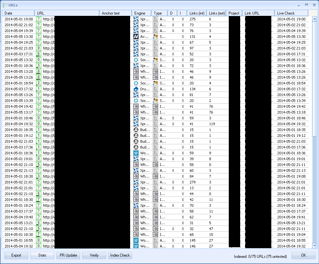Select the Links (int) value 275
Image resolution: width=319 pixels, height=264 pixels.
(192, 19)
